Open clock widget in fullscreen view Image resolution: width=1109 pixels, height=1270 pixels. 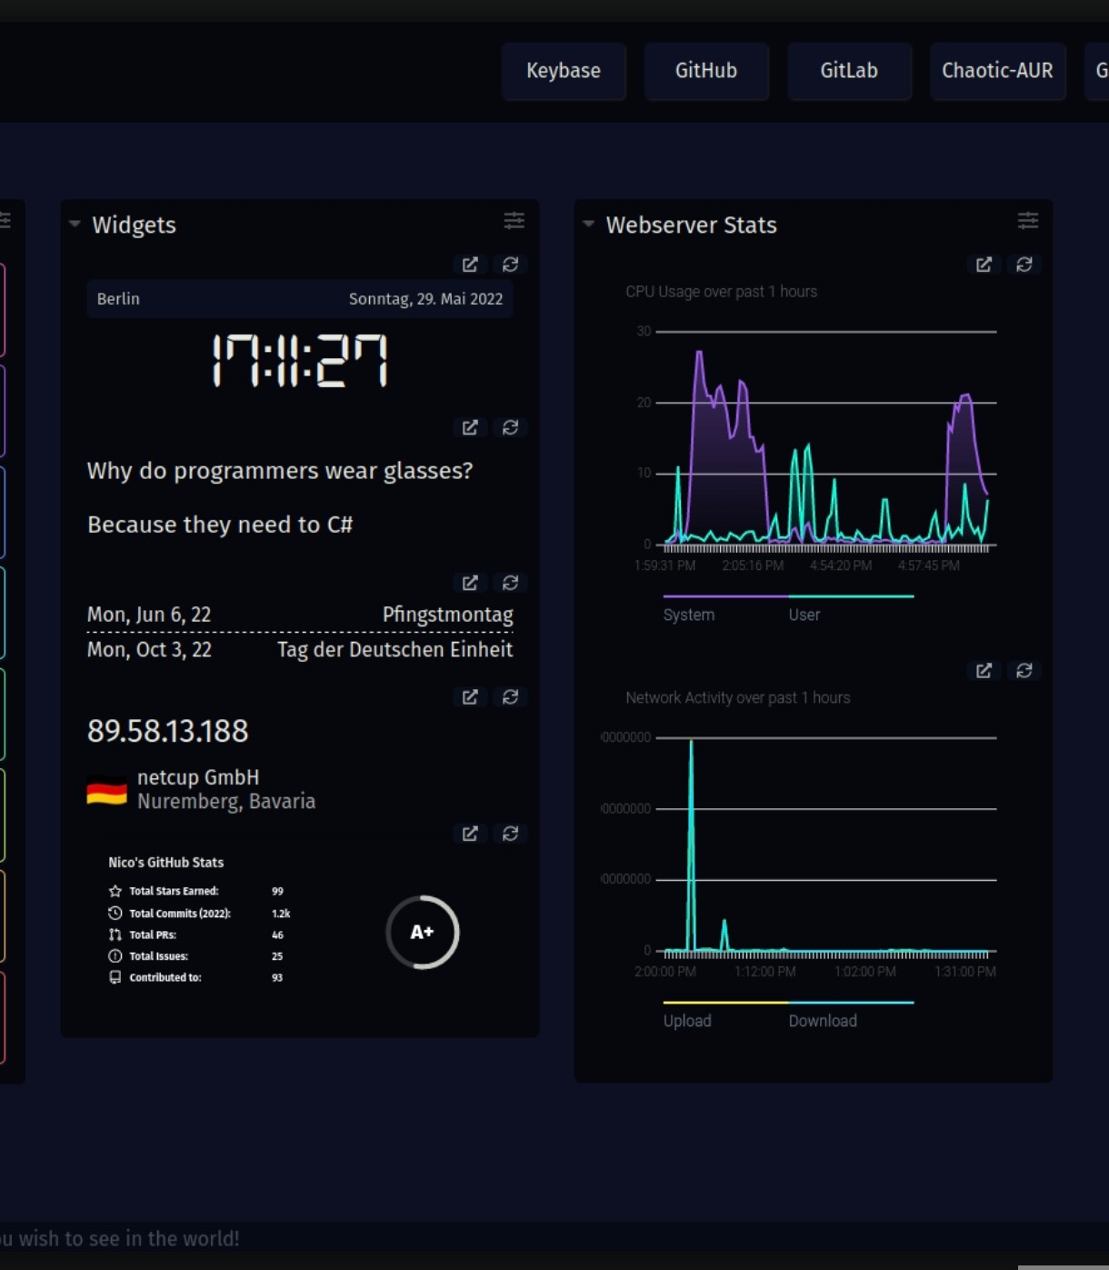pyautogui.click(x=470, y=265)
